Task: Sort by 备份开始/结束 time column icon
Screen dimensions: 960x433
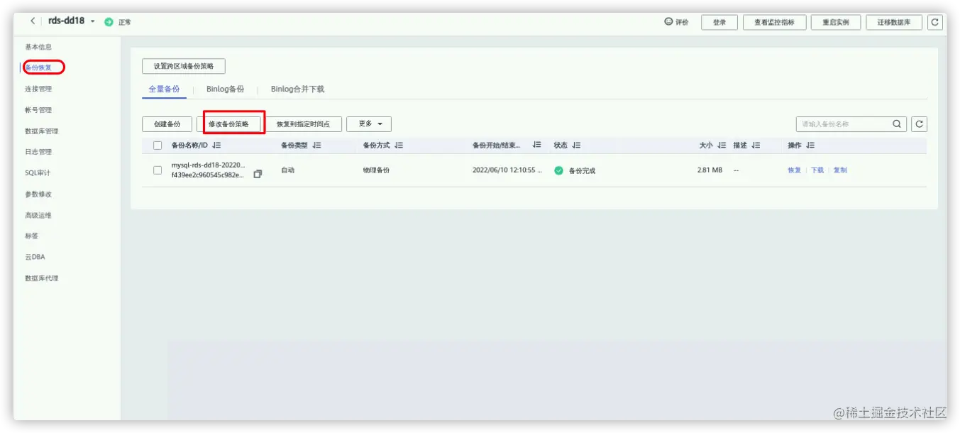Action: tap(537, 146)
